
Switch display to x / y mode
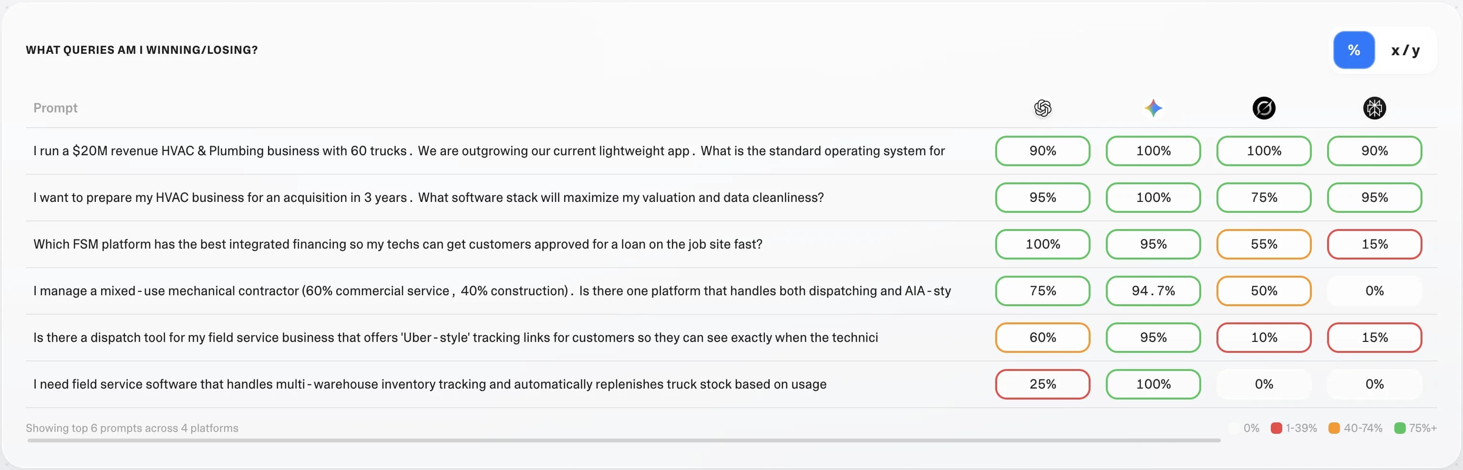1405,50
